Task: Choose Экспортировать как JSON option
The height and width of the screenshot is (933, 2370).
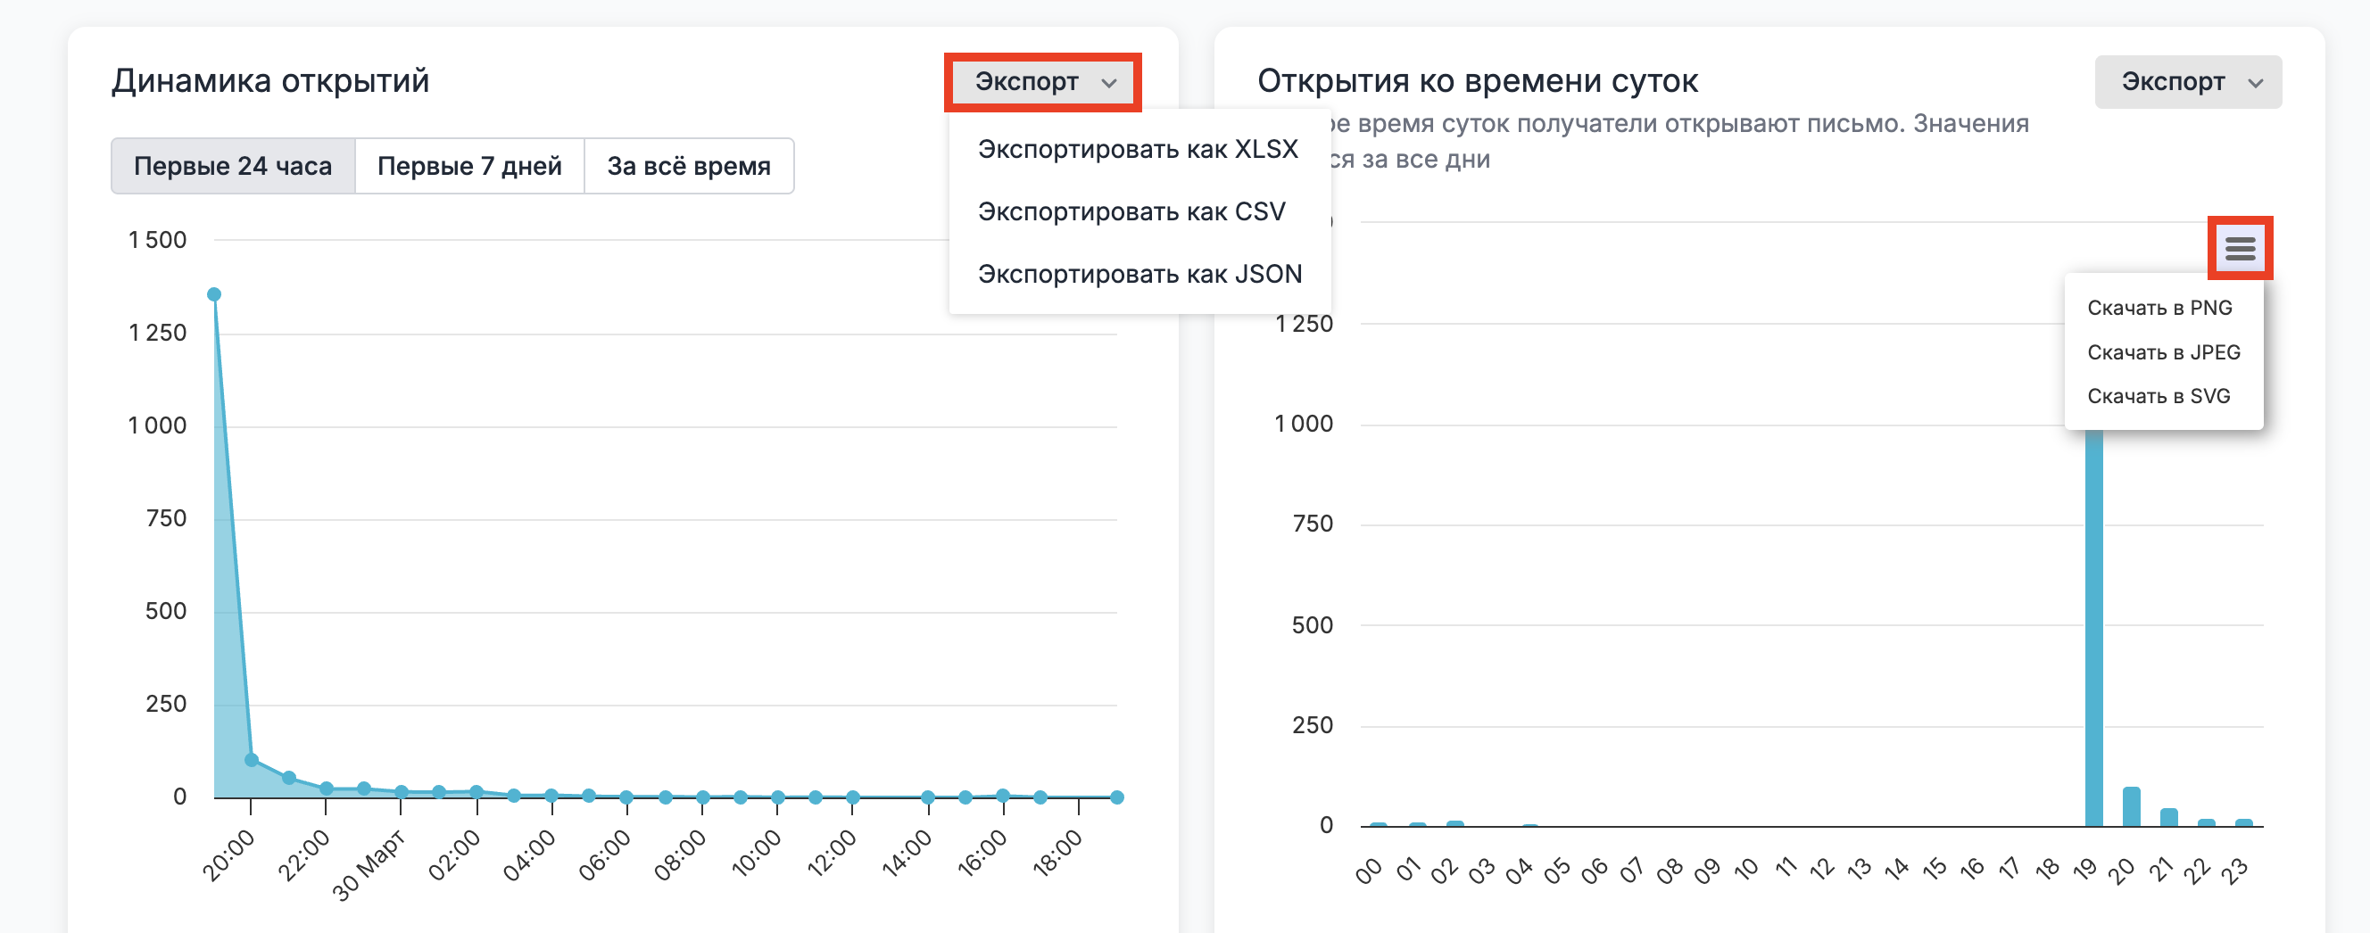Action: point(1139,274)
